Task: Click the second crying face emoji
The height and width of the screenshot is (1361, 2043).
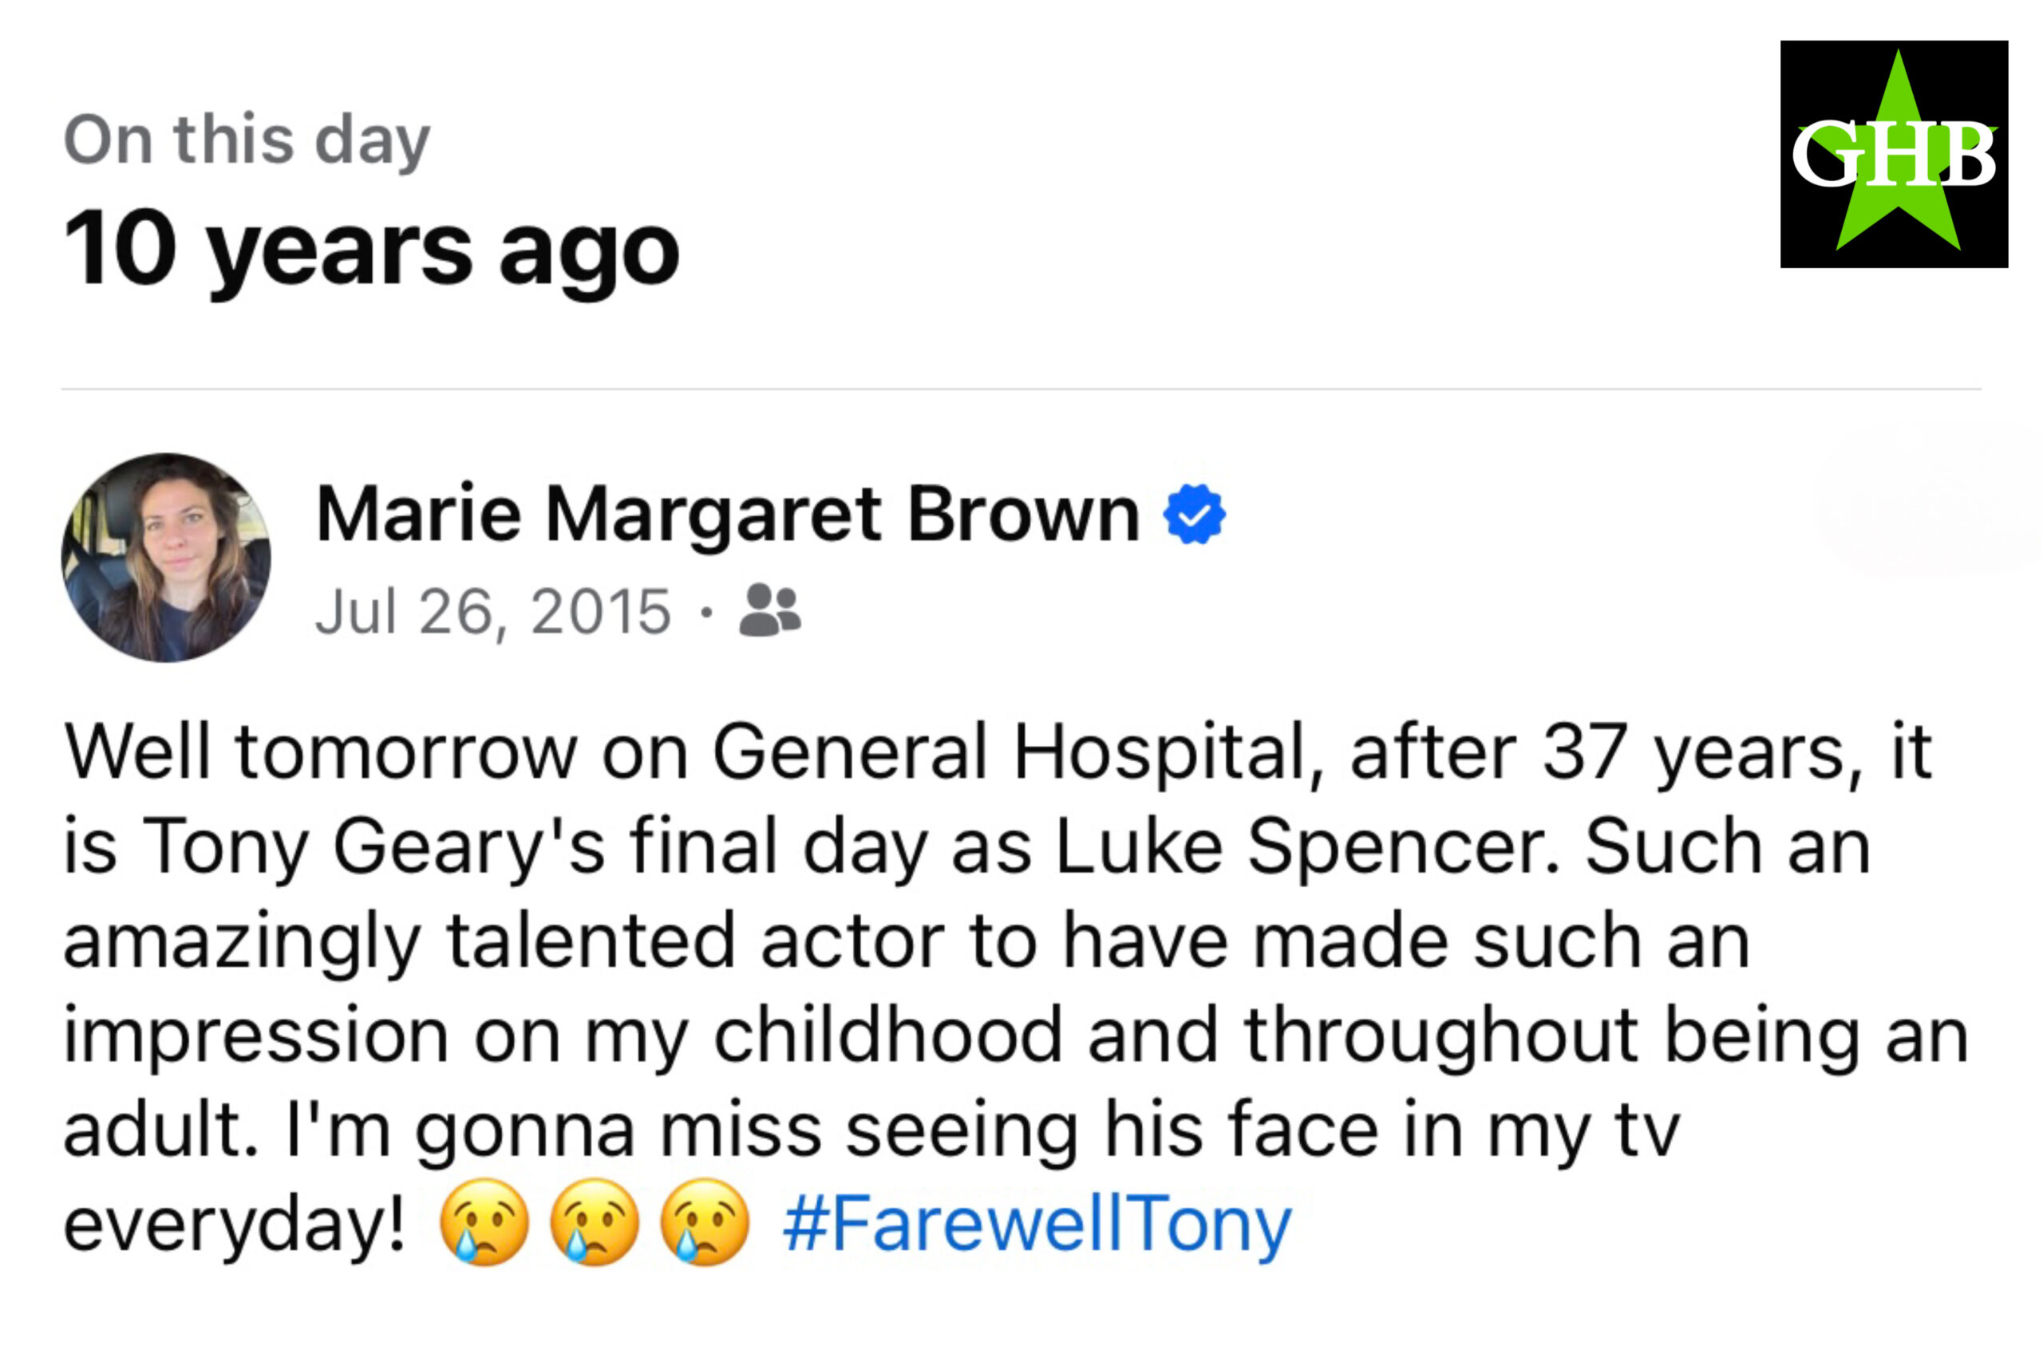Action: tap(595, 1222)
